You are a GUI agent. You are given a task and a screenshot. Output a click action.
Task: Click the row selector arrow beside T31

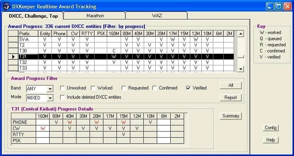pyautogui.click(x=14, y=57)
